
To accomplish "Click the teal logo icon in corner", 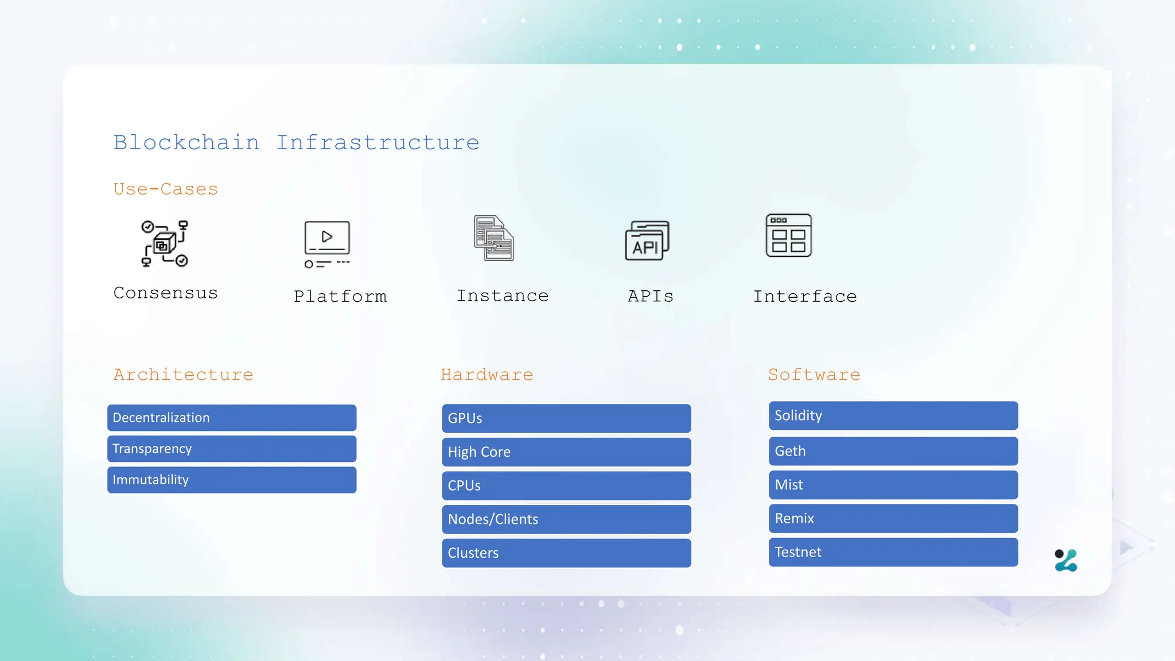I will (x=1066, y=560).
